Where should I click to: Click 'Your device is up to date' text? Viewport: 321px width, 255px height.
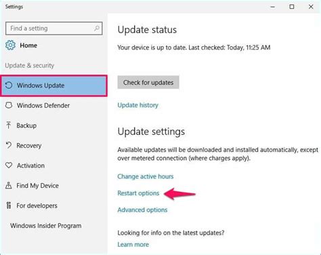pyautogui.click(x=152, y=47)
